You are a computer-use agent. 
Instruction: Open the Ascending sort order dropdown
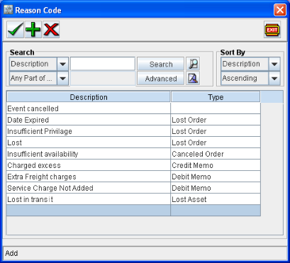point(274,78)
